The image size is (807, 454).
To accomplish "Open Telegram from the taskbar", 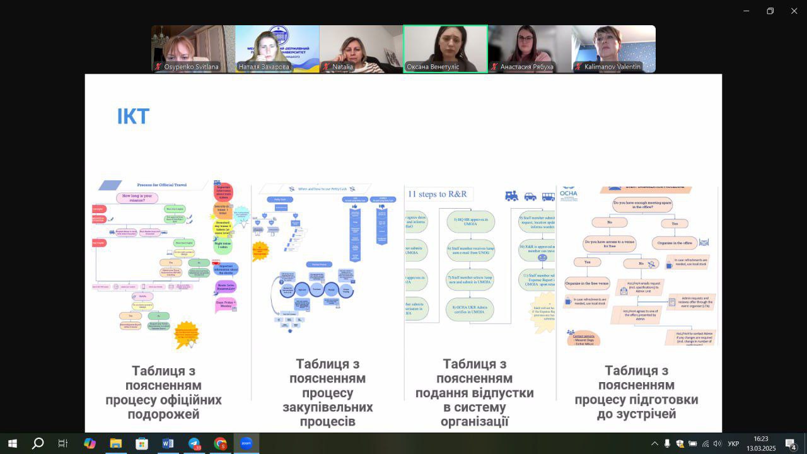I will click(x=194, y=443).
